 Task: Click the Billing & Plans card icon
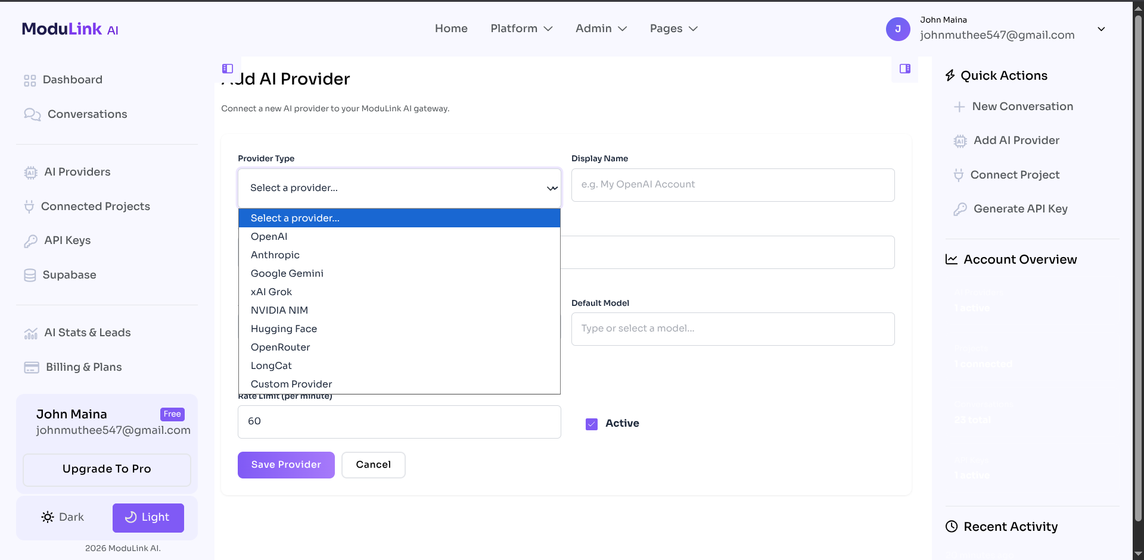[32, 367]
